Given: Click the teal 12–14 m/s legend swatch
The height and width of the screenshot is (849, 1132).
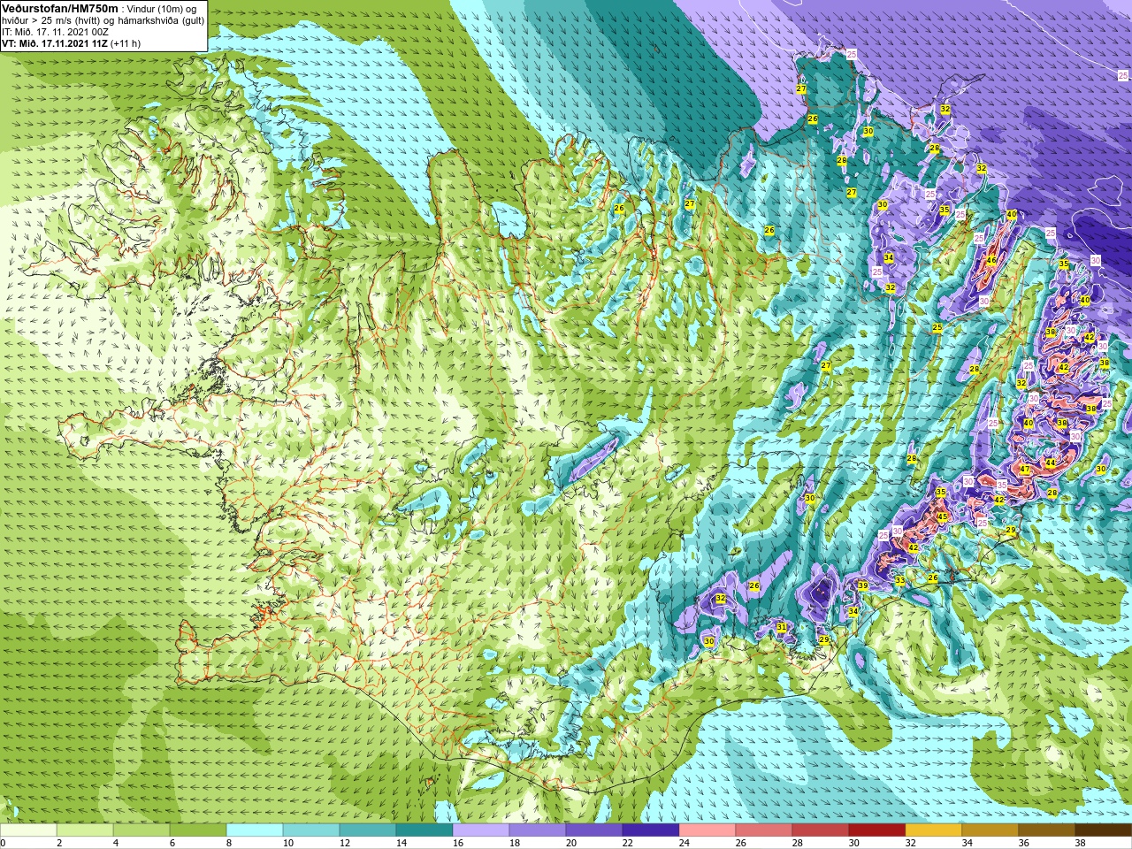Looking at the screenshot, I should click(368, 830).
